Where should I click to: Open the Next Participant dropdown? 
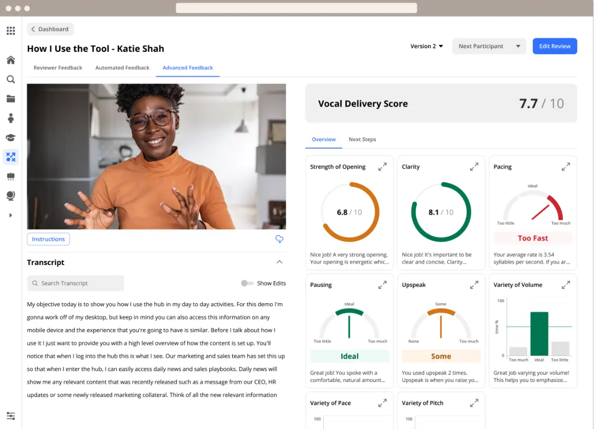[x=489, y=46]
